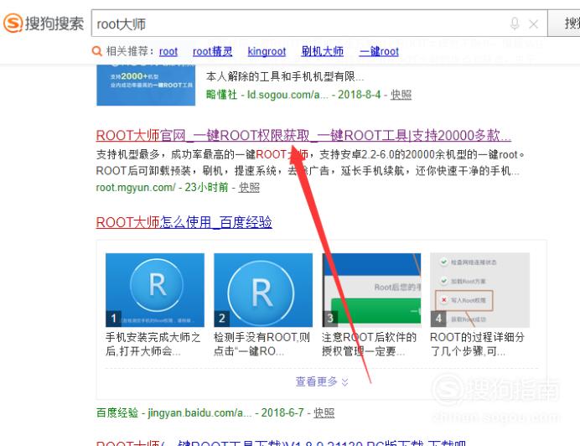This screenshot has width=580, height=446.
Task: Click the orange magnifier icon beside 相关推荐
Action: (x=97, y=51)
